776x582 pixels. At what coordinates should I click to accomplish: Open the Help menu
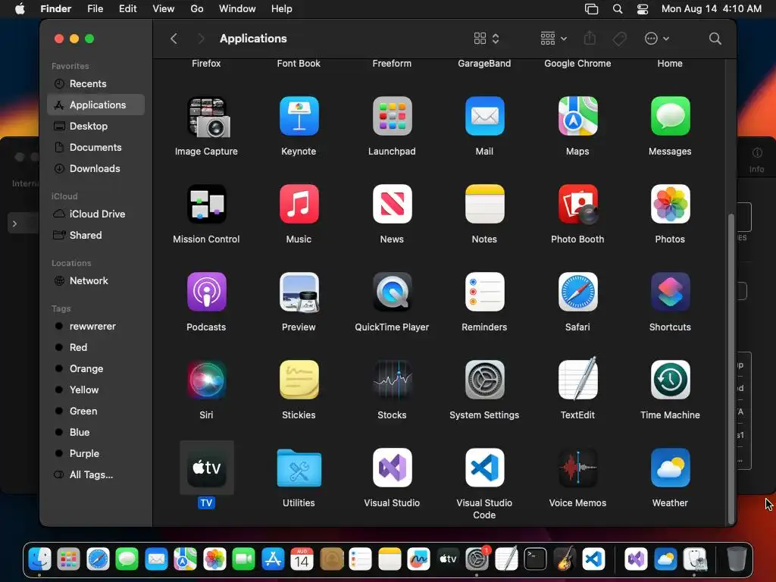coord(282,9)
